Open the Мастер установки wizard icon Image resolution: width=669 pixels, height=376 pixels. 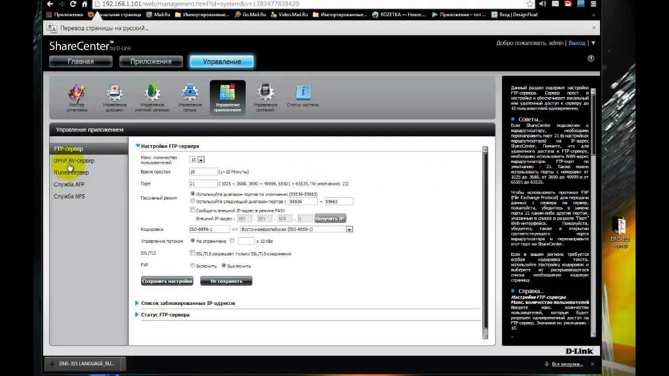point(77,98)
